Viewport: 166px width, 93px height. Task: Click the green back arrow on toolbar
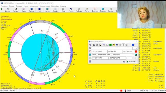pos(1,9)
